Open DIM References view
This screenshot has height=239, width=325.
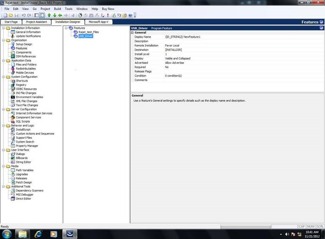click(26, 56)
